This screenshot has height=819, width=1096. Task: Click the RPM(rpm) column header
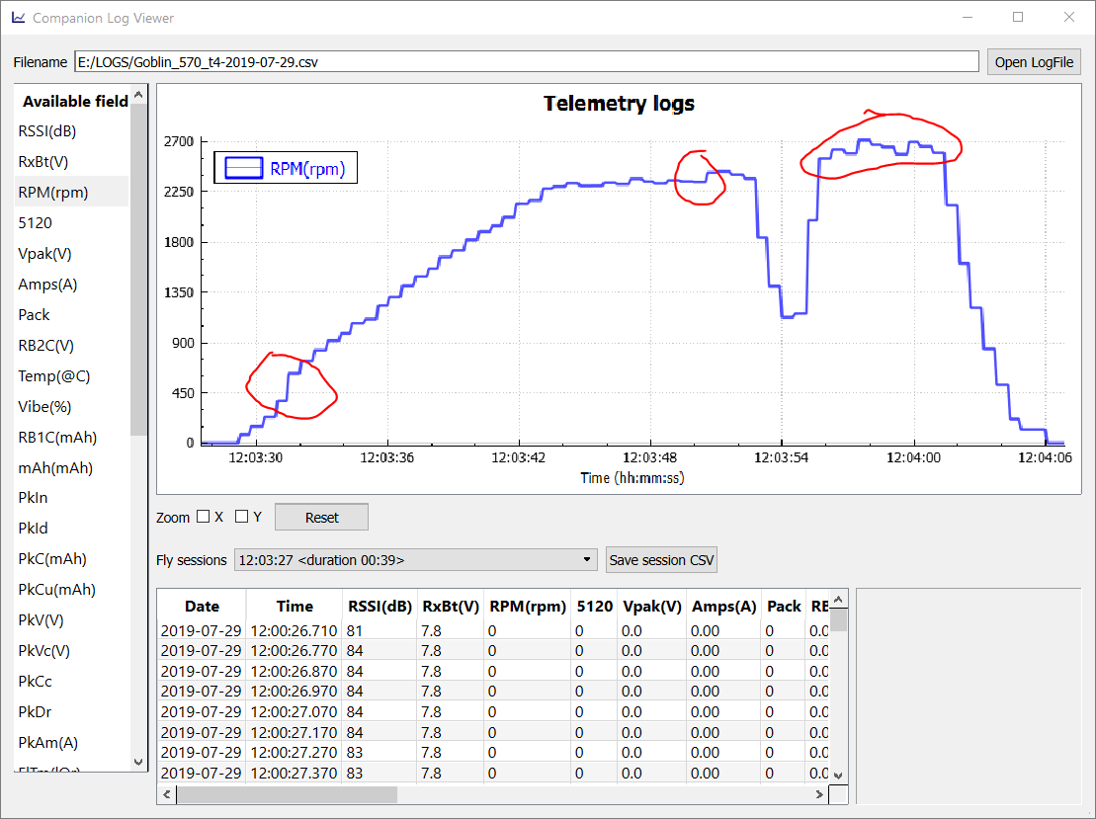[x=527, y=607]
